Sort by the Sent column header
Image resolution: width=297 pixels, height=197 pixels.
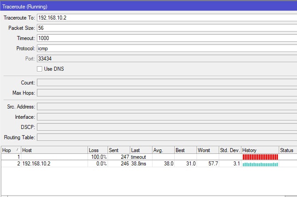[x=119, y=150]
